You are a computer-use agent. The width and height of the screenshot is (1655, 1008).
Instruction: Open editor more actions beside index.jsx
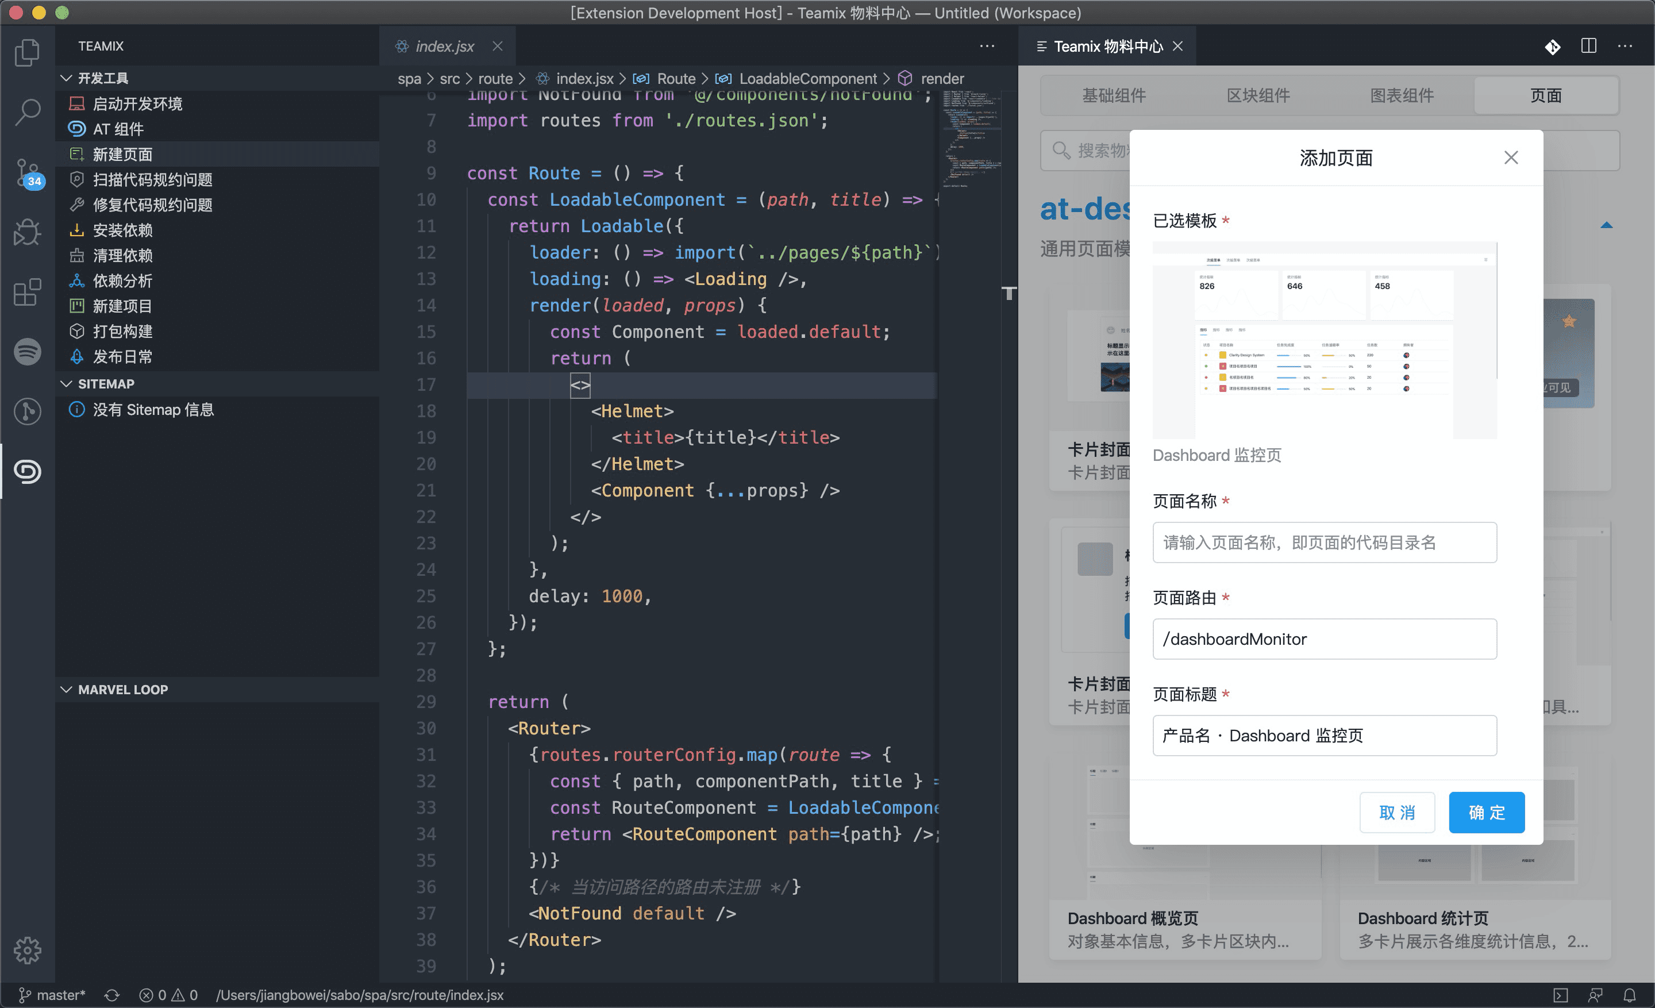pos(987,47)
